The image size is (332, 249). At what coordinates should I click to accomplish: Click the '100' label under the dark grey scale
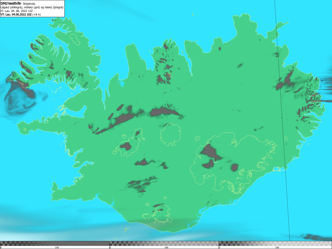[x=57, y=247]
